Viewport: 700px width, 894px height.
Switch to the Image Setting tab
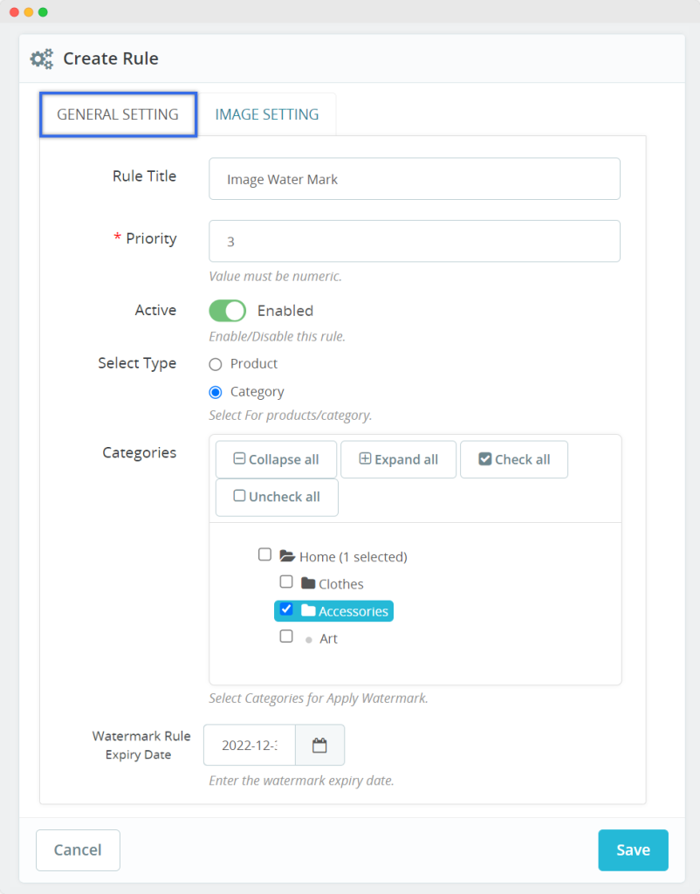pos(267,114)
